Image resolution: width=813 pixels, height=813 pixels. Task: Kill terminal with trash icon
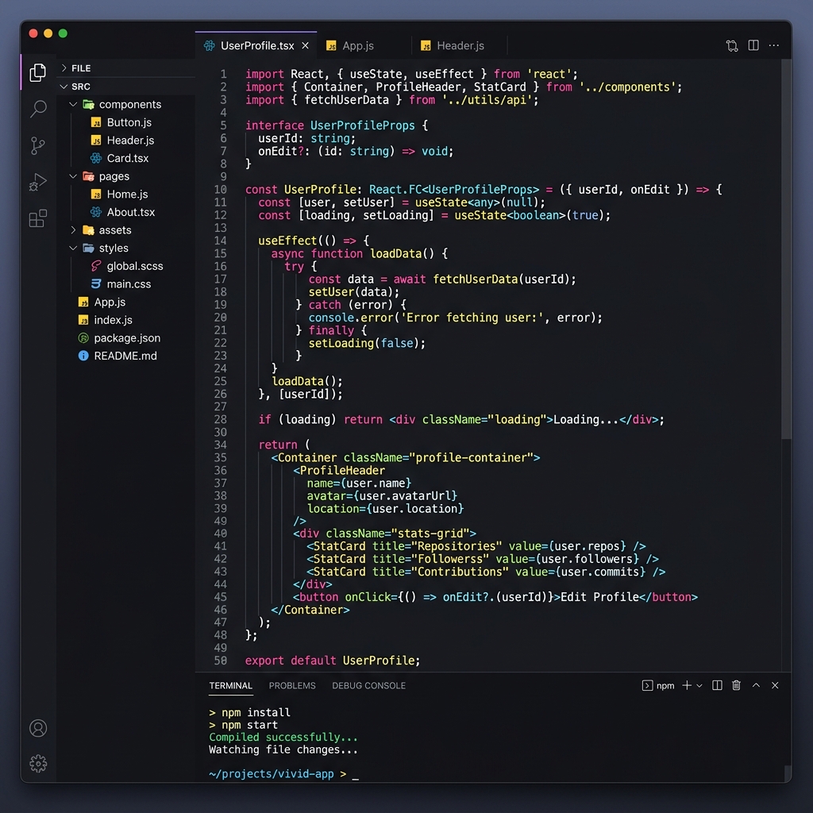(736, 685)
